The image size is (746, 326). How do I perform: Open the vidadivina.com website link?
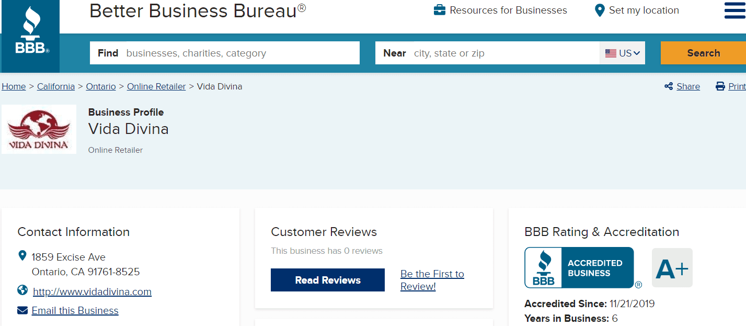click(x=92, y=291)
